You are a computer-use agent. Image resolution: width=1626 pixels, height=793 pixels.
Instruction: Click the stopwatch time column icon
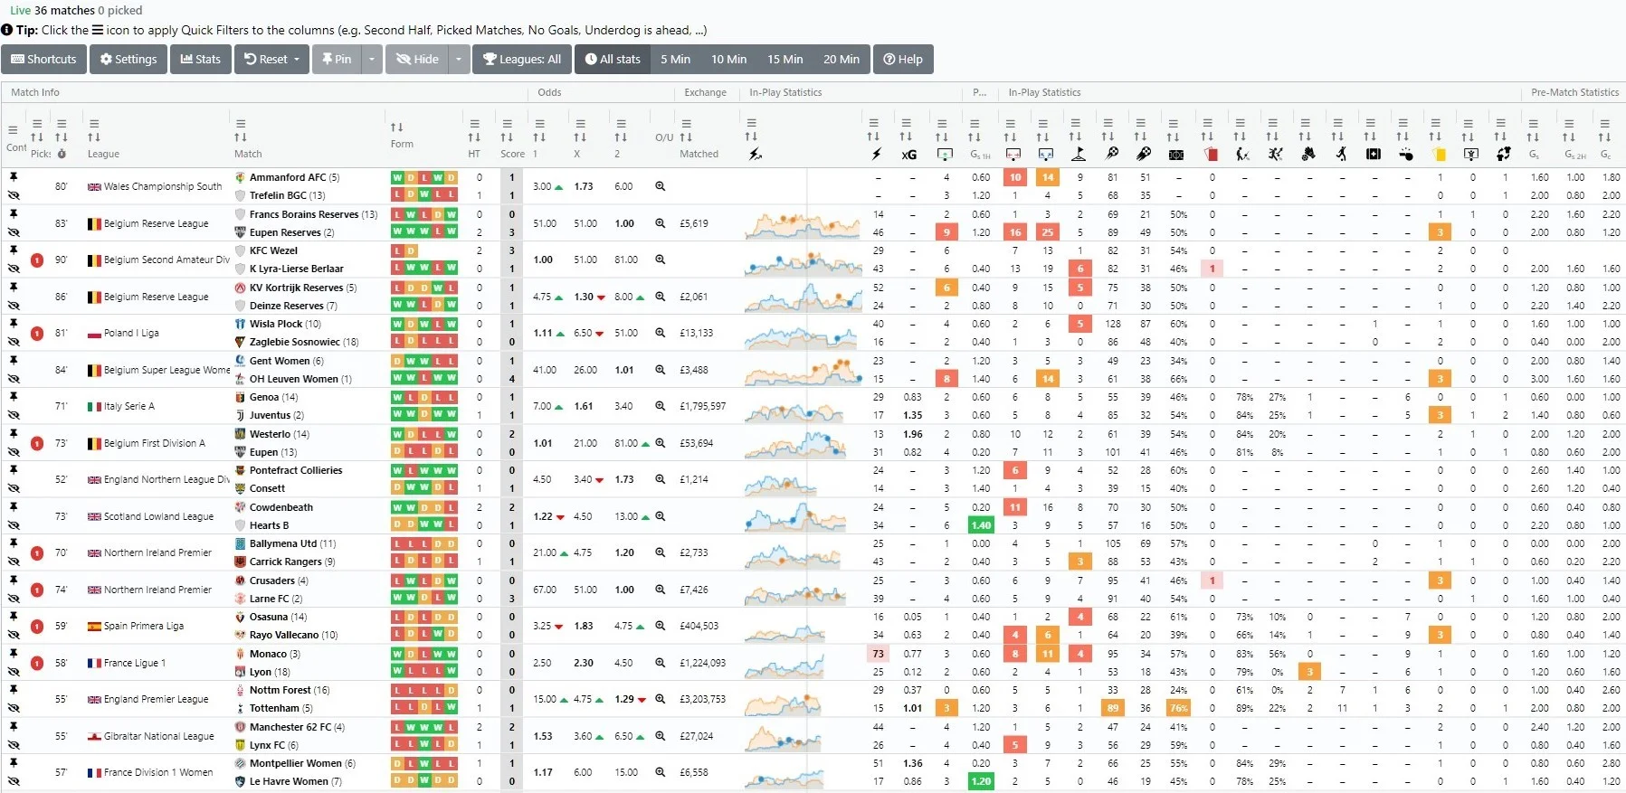pyautogui.click(x=62, y=154)
